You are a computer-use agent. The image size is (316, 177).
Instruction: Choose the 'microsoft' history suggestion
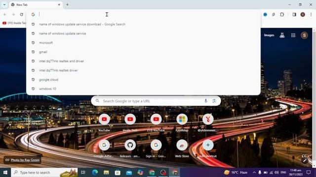(143, 43)
